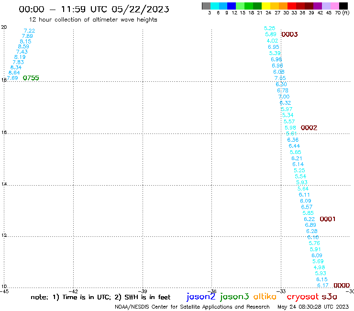Click the wave height value 6.11
354x311 pixels.
coord(304,195)
